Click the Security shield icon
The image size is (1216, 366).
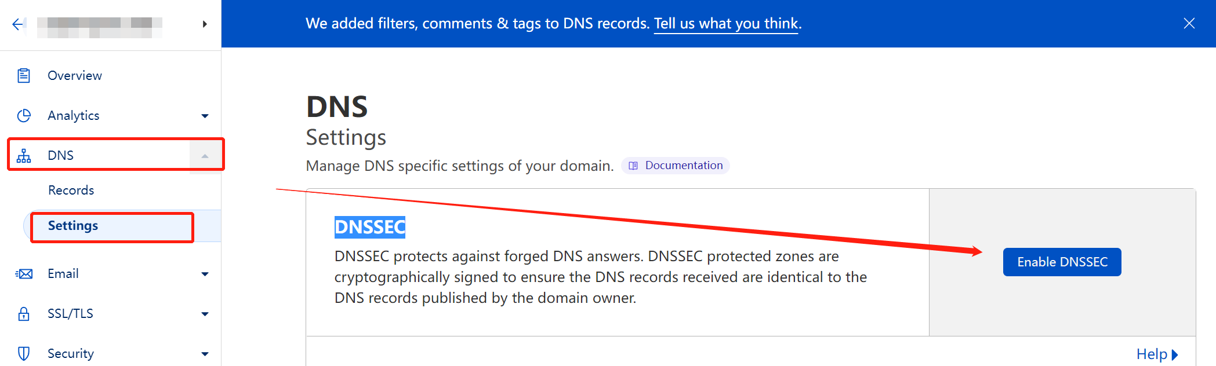pos(24,354)
